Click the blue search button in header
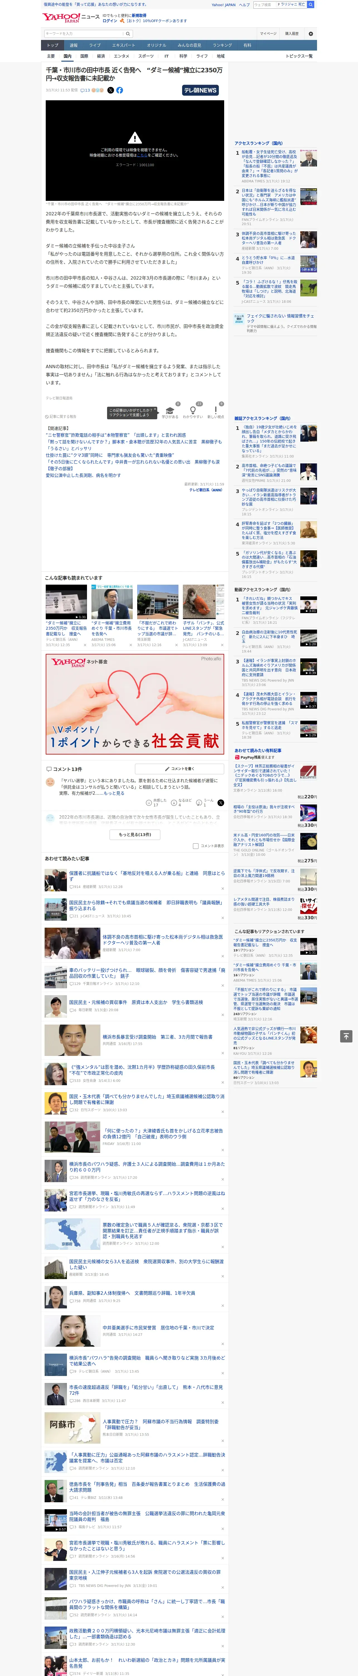 coord(311,4)
